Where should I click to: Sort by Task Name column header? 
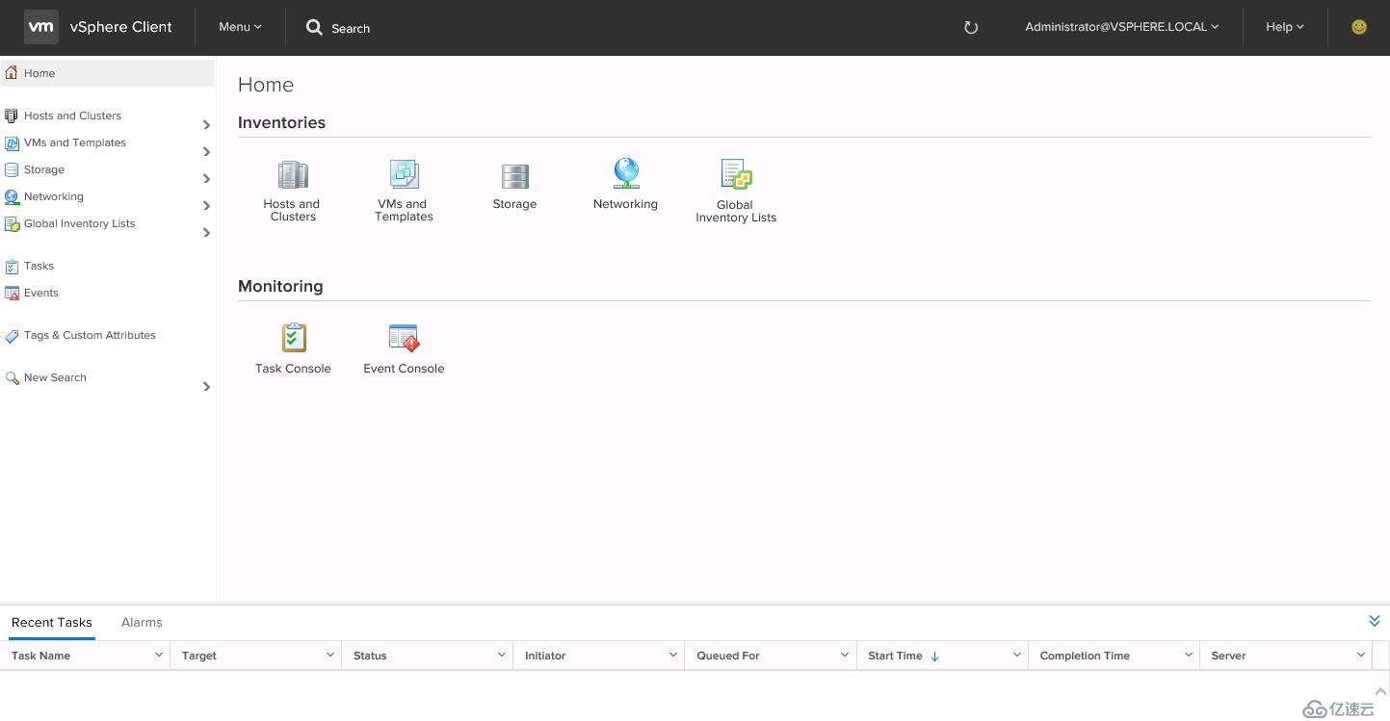coord(40,656)
